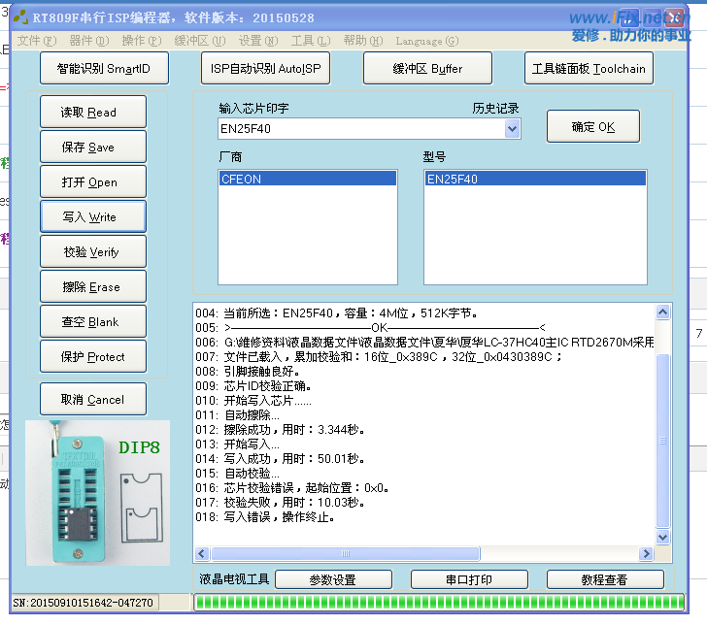
Task: Click the Protect (保护) button
Action: (93, 357)
